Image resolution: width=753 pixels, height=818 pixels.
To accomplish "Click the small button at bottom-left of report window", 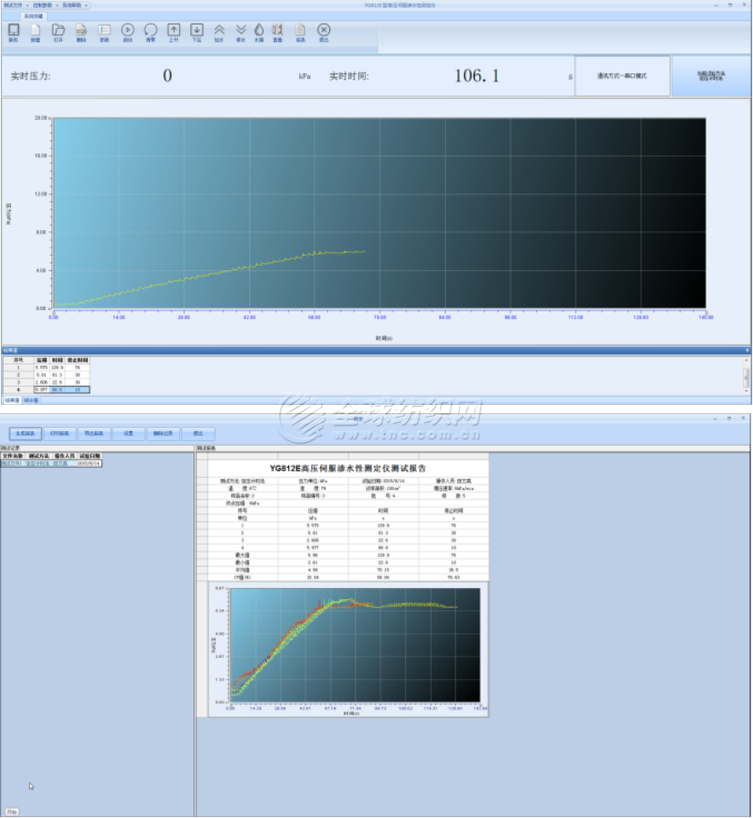I will (x=11, y=812).
